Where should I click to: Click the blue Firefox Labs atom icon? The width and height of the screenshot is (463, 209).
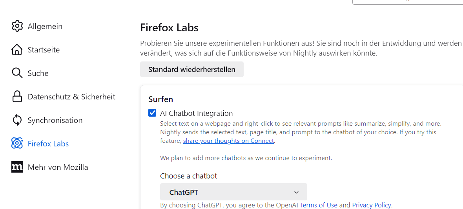(17, 144)
